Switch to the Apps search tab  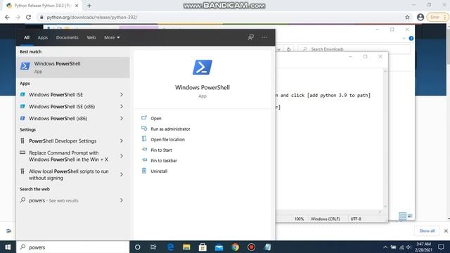43,37
